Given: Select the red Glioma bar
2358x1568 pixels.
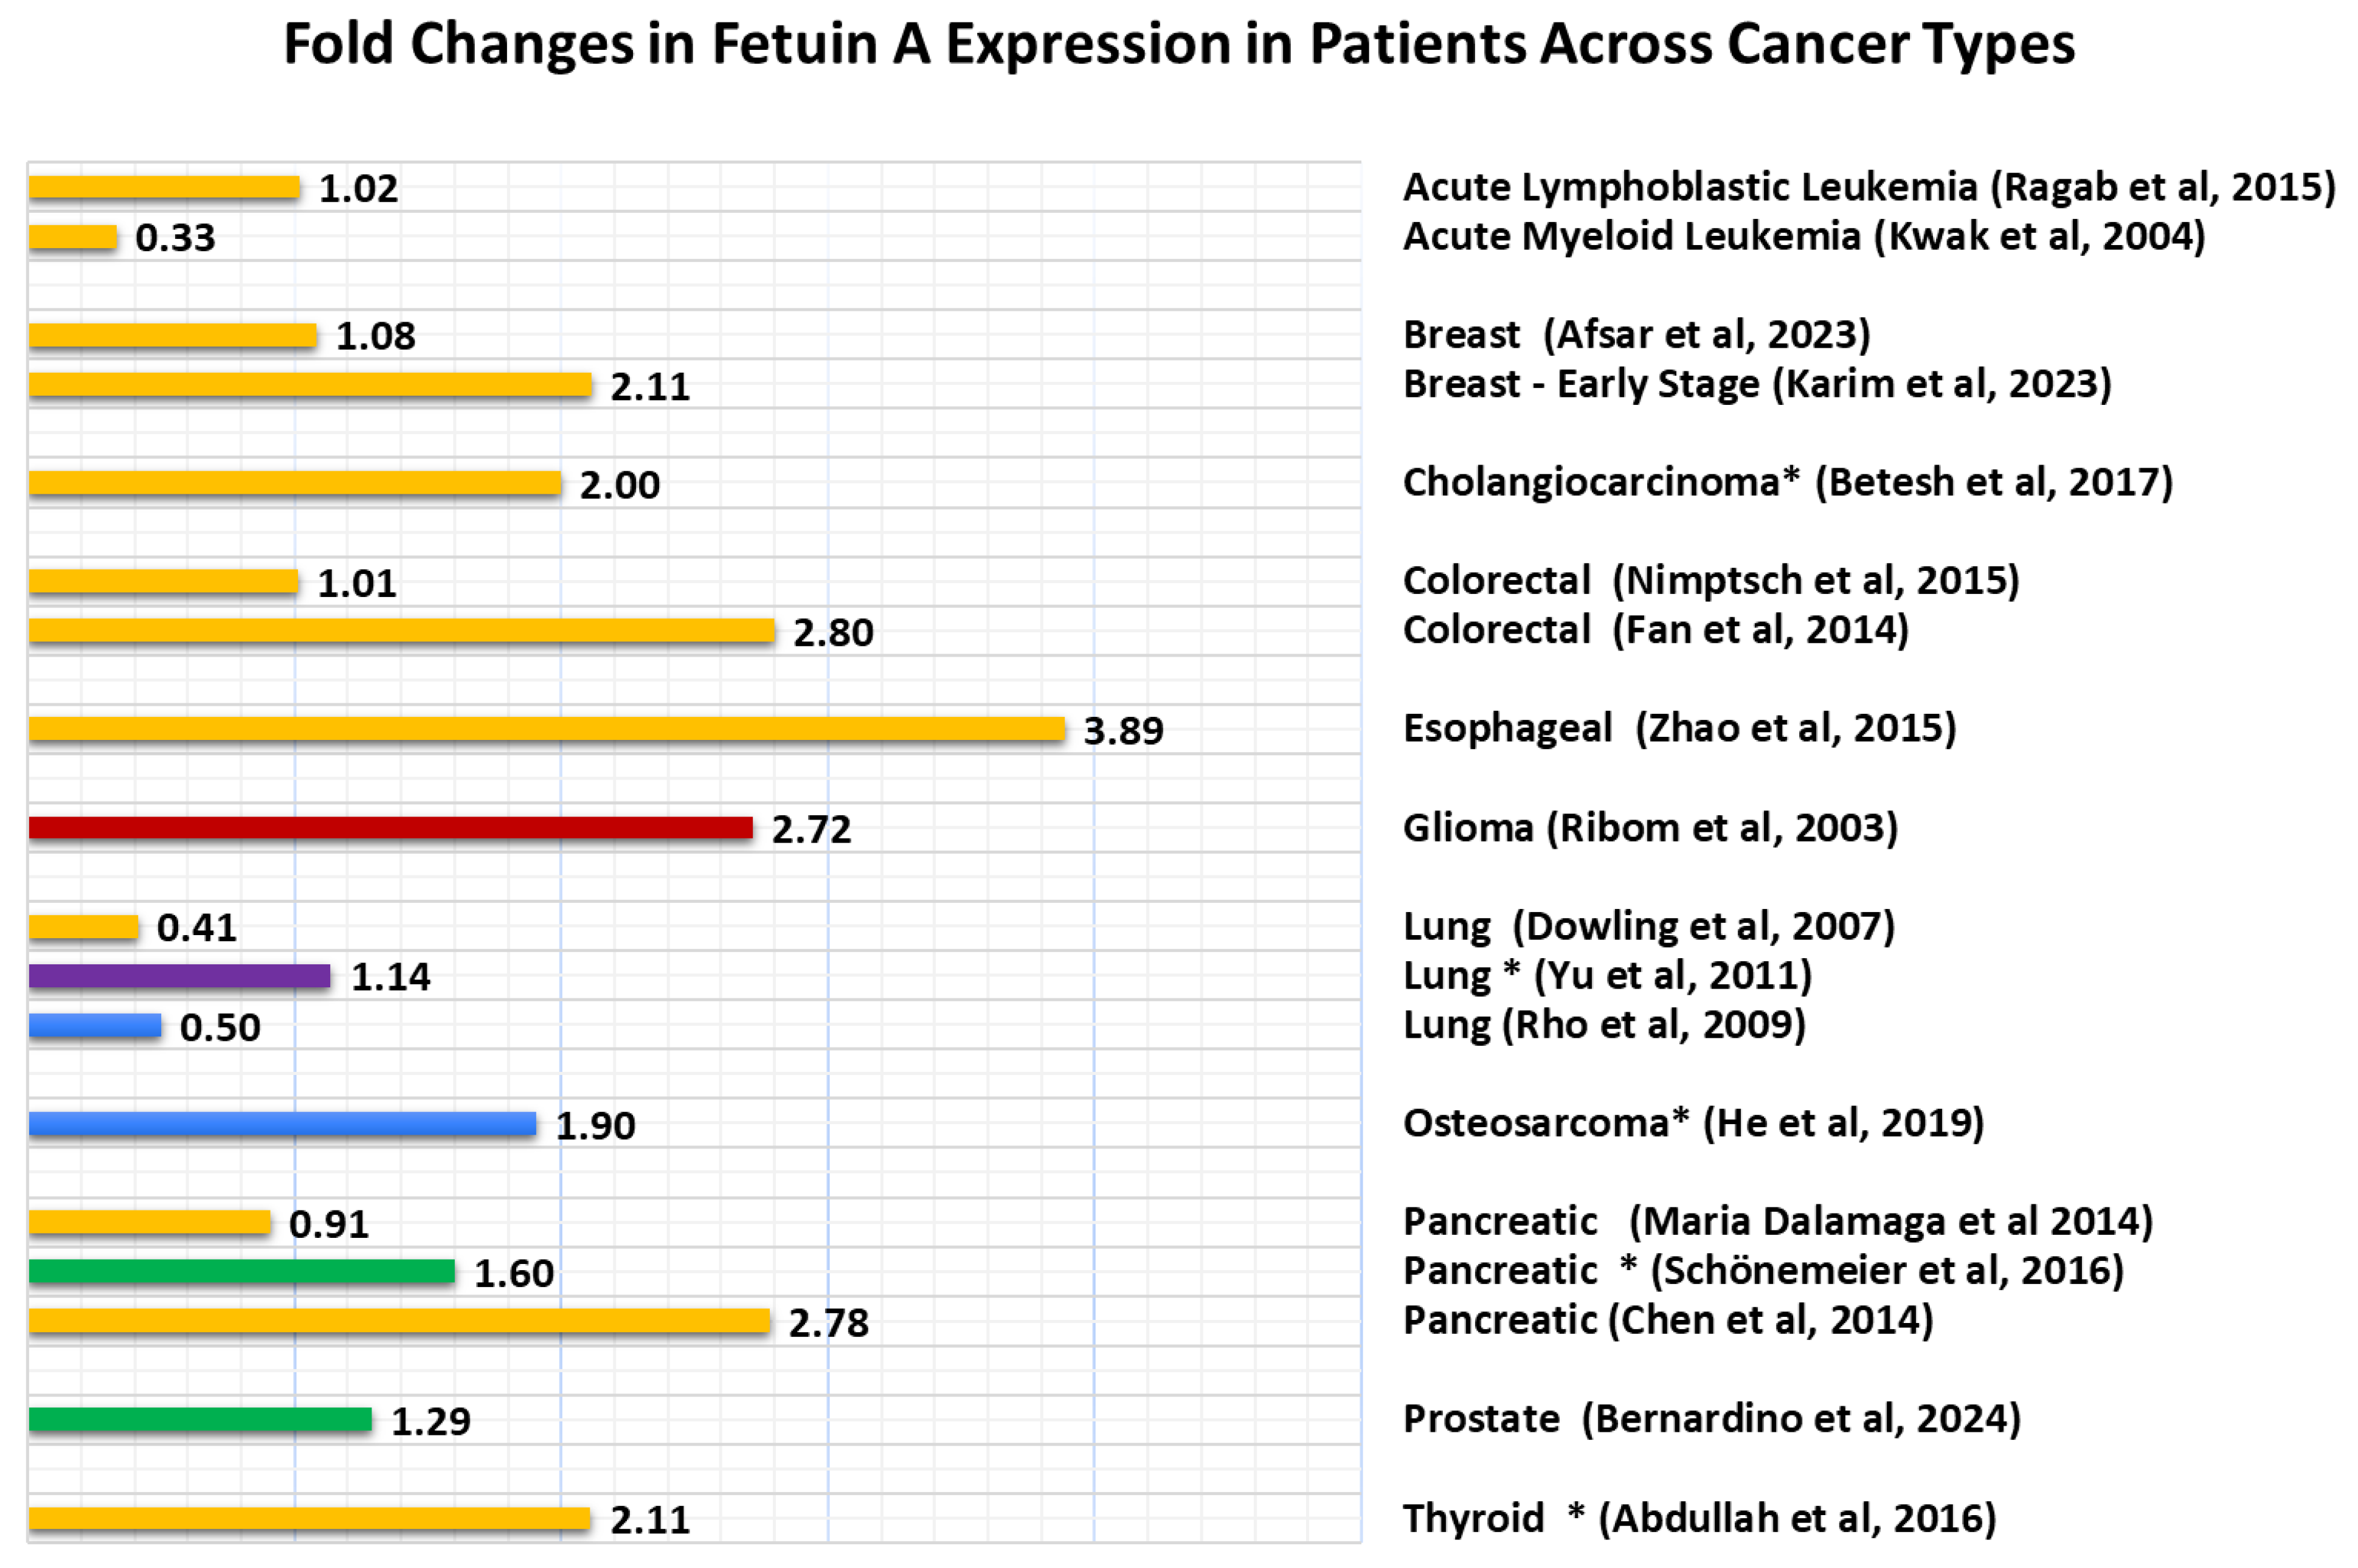Looking at the screenshot, I should 390,827.
